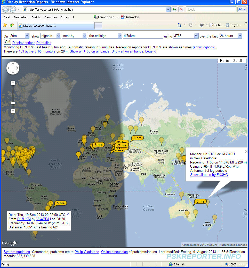Switch map to Karte view
Screen dimensions: 249x268
pos(224,61)
